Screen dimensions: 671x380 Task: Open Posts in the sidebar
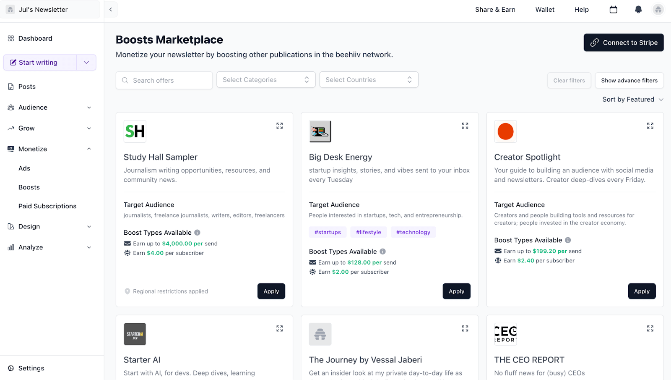click(27, 86)
